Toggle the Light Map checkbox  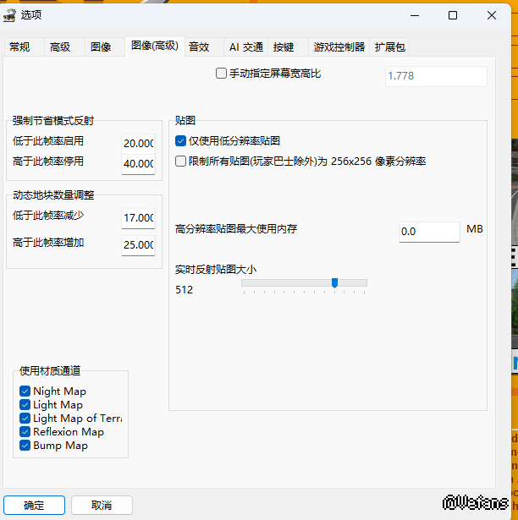pos(25,405)
